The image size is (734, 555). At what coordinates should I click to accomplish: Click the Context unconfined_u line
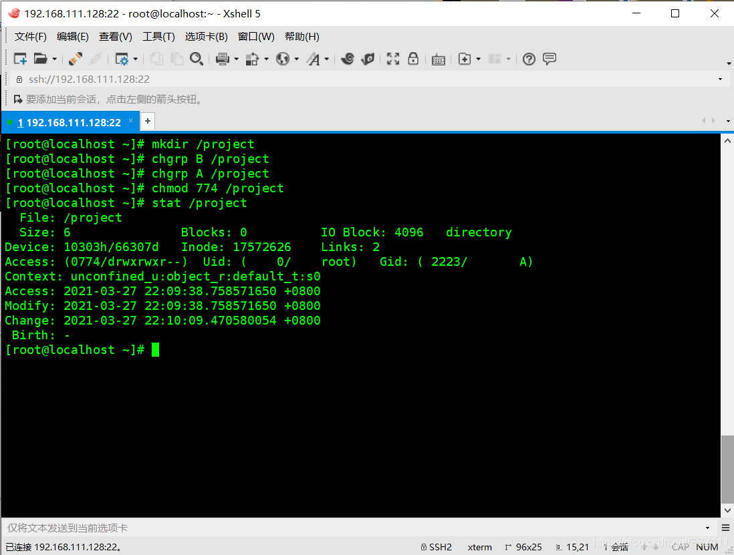162,276
